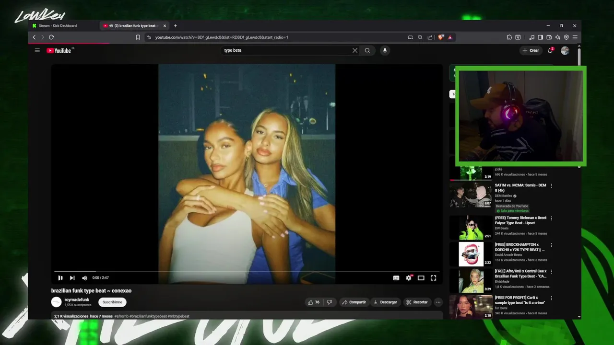Open site settings icon in the address bar
The height and width of the screenshot is (345, 614).
tap(149, 37)
